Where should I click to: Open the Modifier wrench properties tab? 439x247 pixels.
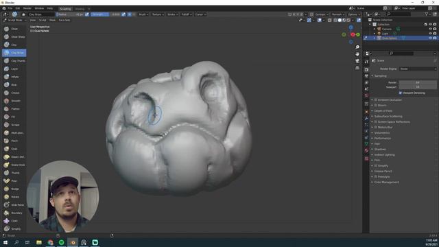pos(366,118)
